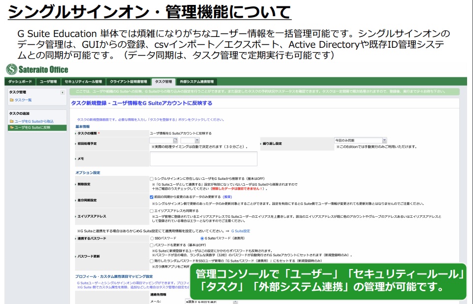Image resolution: width=473 pixels, height=304 pixels.
Task: Click the 繰り返し設定 field label
Action: (272, 144)
